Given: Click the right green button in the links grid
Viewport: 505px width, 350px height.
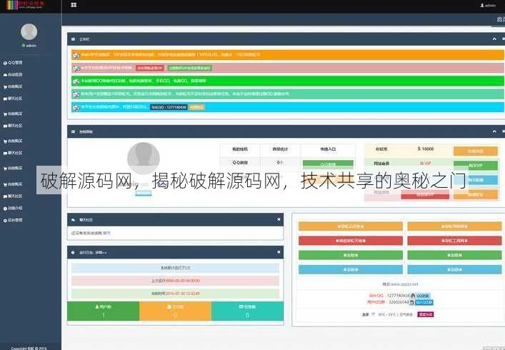Looking at the screenshot, I should point(454,255).
